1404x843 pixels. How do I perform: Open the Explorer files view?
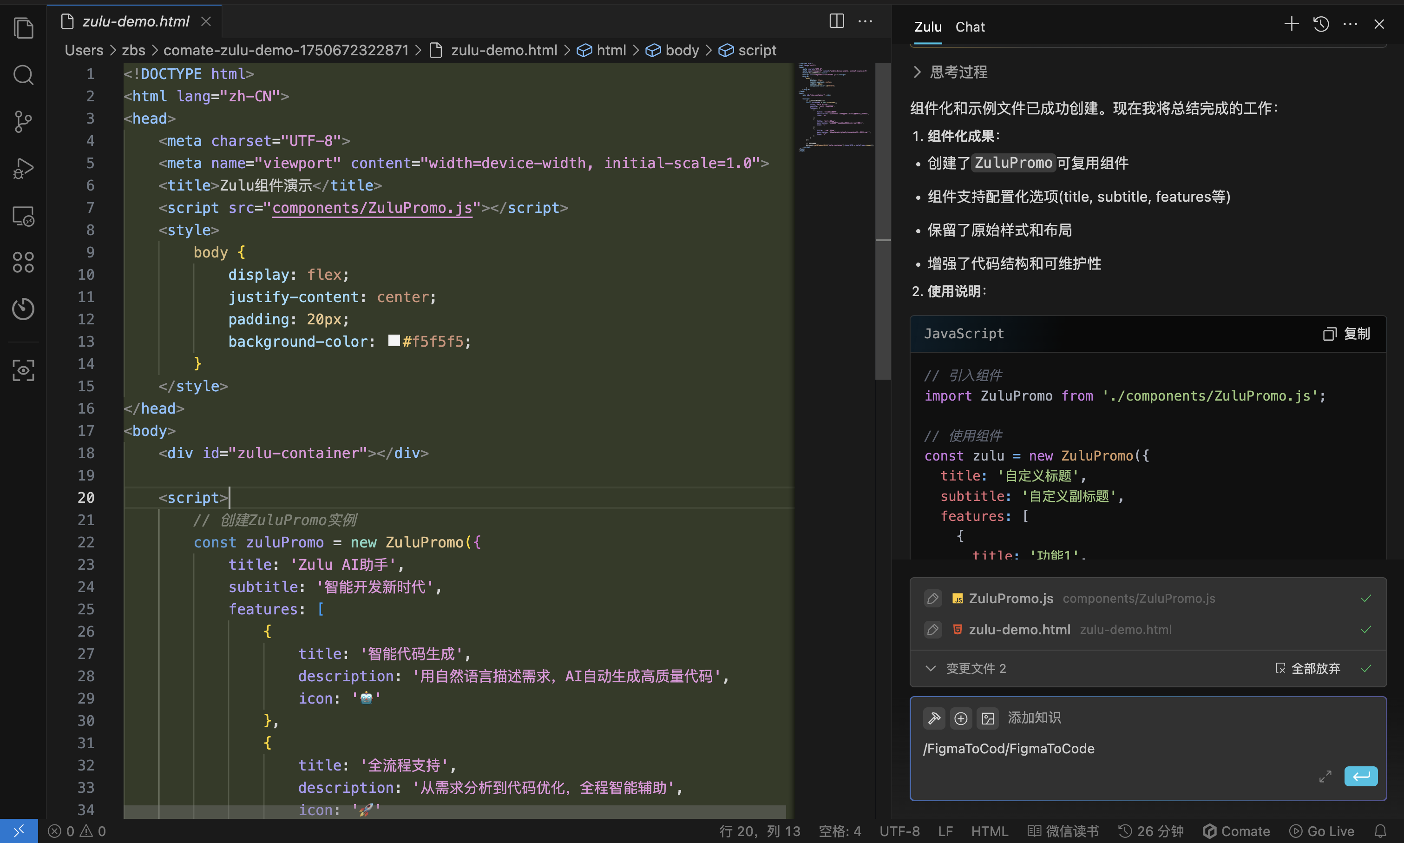tap(23, 27)
